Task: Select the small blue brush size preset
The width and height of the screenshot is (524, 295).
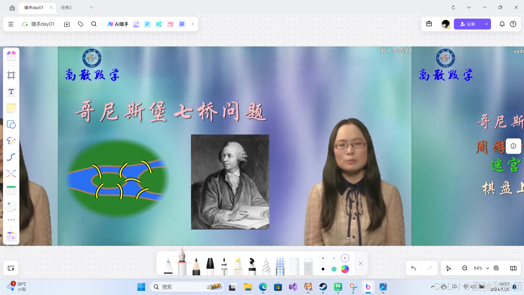Action: click(334, 258)
